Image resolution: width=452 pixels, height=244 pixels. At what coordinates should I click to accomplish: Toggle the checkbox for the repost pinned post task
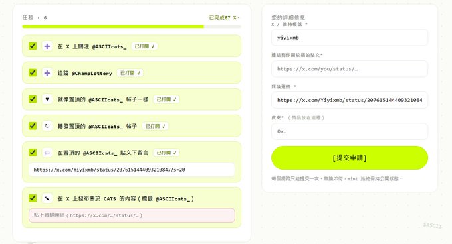click(33, 126)
